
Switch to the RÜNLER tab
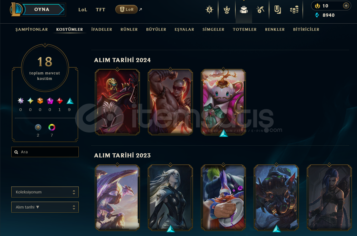coord(129,29)
